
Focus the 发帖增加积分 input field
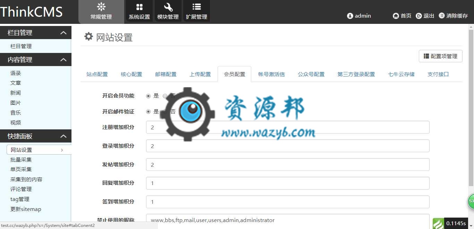288,165
